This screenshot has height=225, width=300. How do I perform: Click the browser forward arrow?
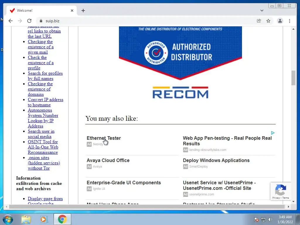[x=20, y=21]
